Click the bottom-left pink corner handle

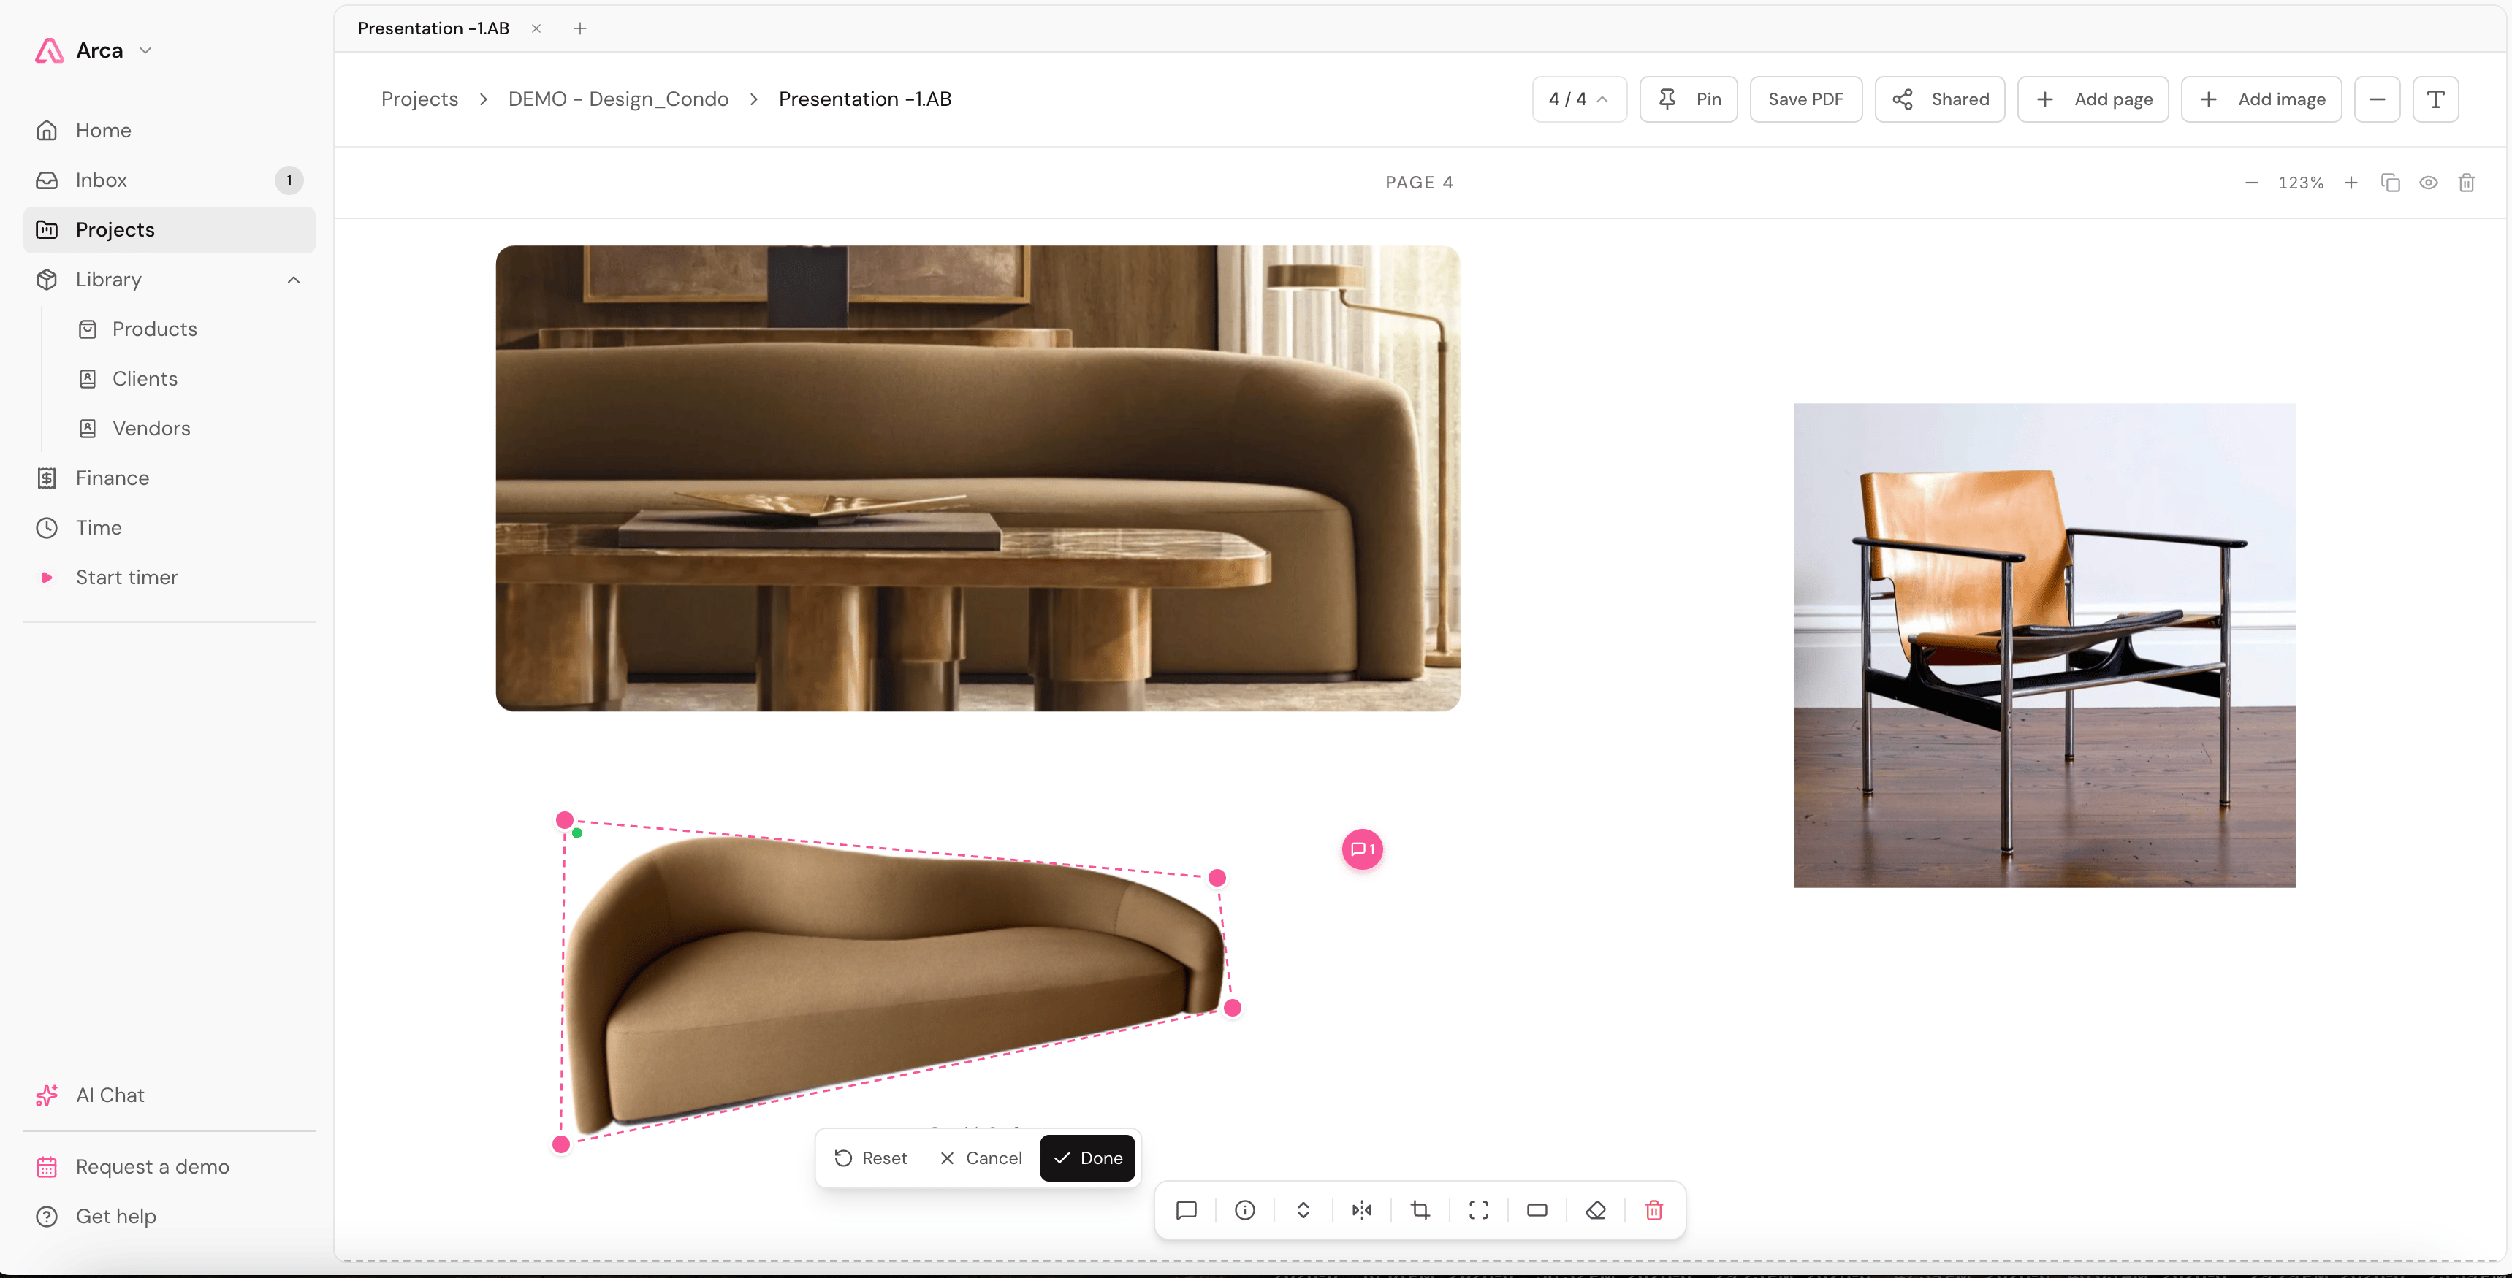(560, 1144)
